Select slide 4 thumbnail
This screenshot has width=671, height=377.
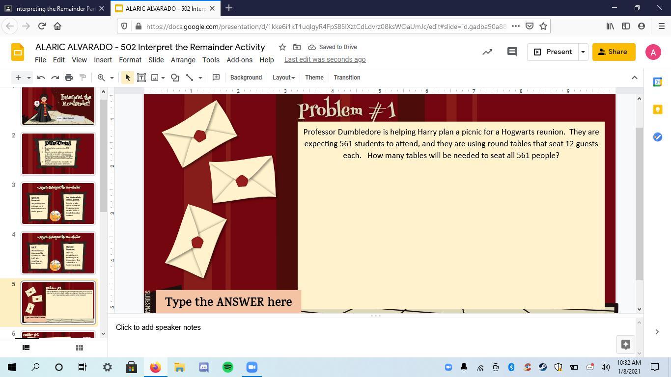pos(58,253)
